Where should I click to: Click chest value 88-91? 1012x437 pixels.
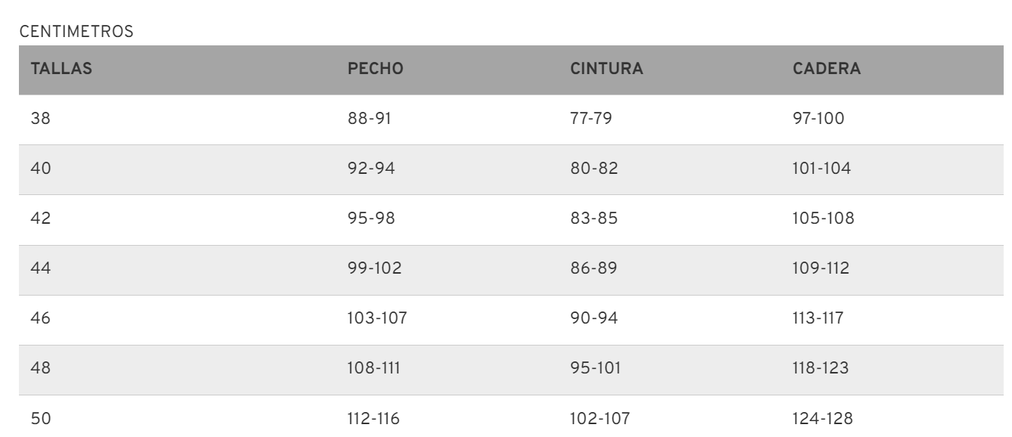tap(369, 119)
